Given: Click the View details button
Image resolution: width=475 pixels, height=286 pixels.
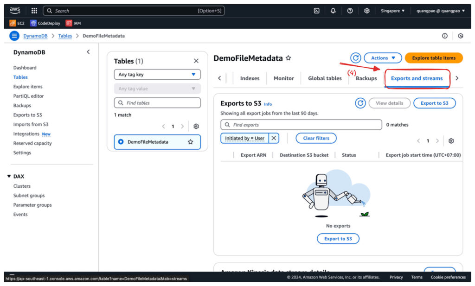Looking at the screenshot, I should tap(389, 103).
